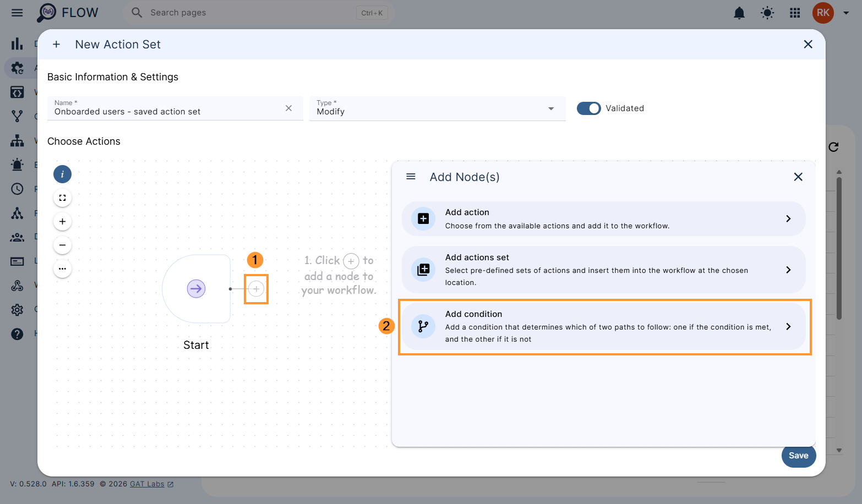
Task: Toggle the Validated switch
Action: pos(588,108)
